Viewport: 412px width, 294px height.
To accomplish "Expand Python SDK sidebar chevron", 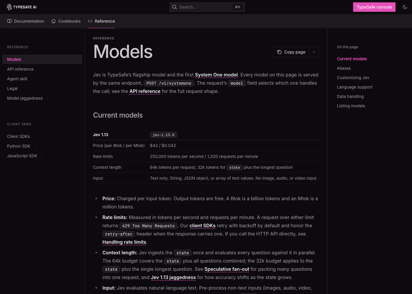I will click(x=35, y=146).
